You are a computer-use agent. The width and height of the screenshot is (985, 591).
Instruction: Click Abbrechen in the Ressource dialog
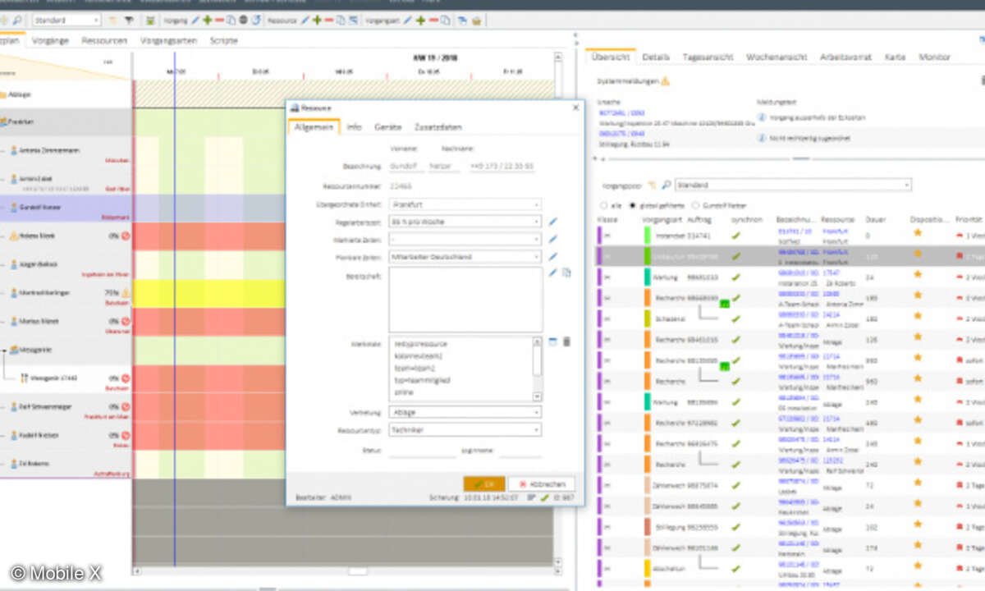pyautogui.click(x=542, y=484)
